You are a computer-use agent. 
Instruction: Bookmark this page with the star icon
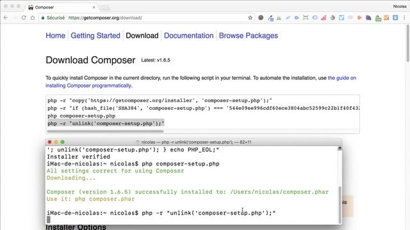[250, 18]
